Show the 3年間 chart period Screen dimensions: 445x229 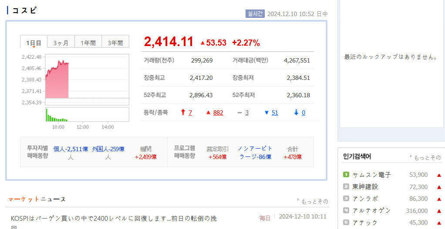coord(115,43)
